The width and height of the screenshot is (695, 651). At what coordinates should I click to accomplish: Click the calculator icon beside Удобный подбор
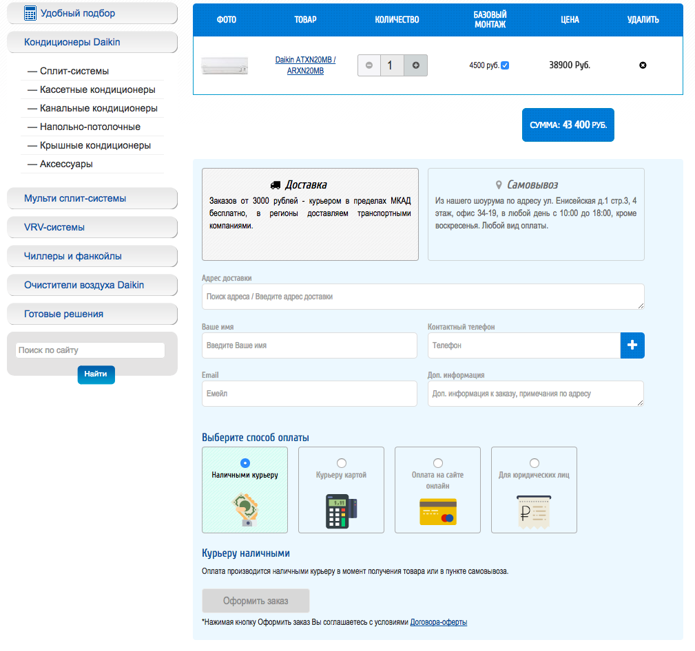[x=30, y=13]
